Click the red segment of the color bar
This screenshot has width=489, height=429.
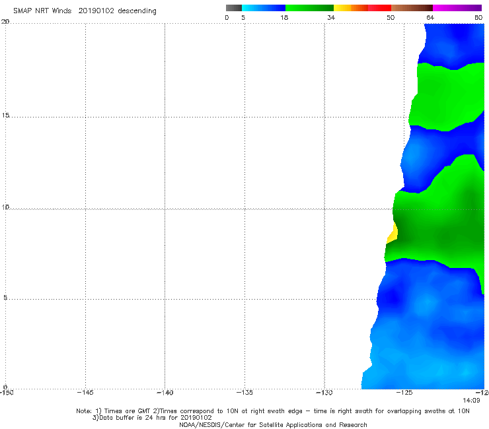[379, 8]
